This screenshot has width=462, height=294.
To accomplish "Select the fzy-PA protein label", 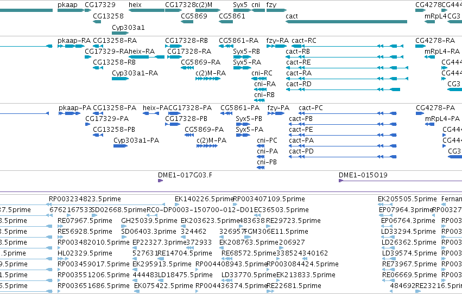I will (279, 108).
